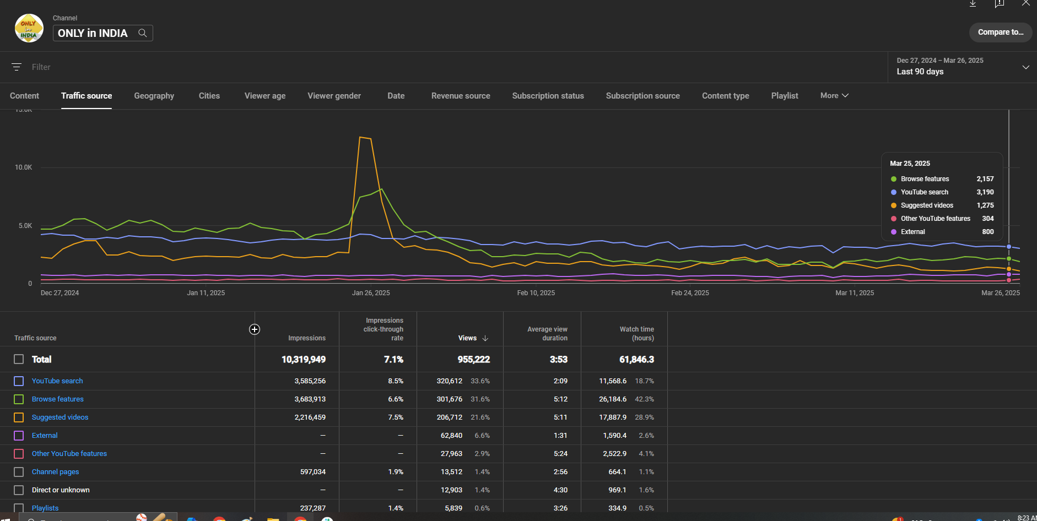Select the Traffic source tab
Image resolution: width=1037 pixels, height=521 pixels.
(x=87, y=96)
